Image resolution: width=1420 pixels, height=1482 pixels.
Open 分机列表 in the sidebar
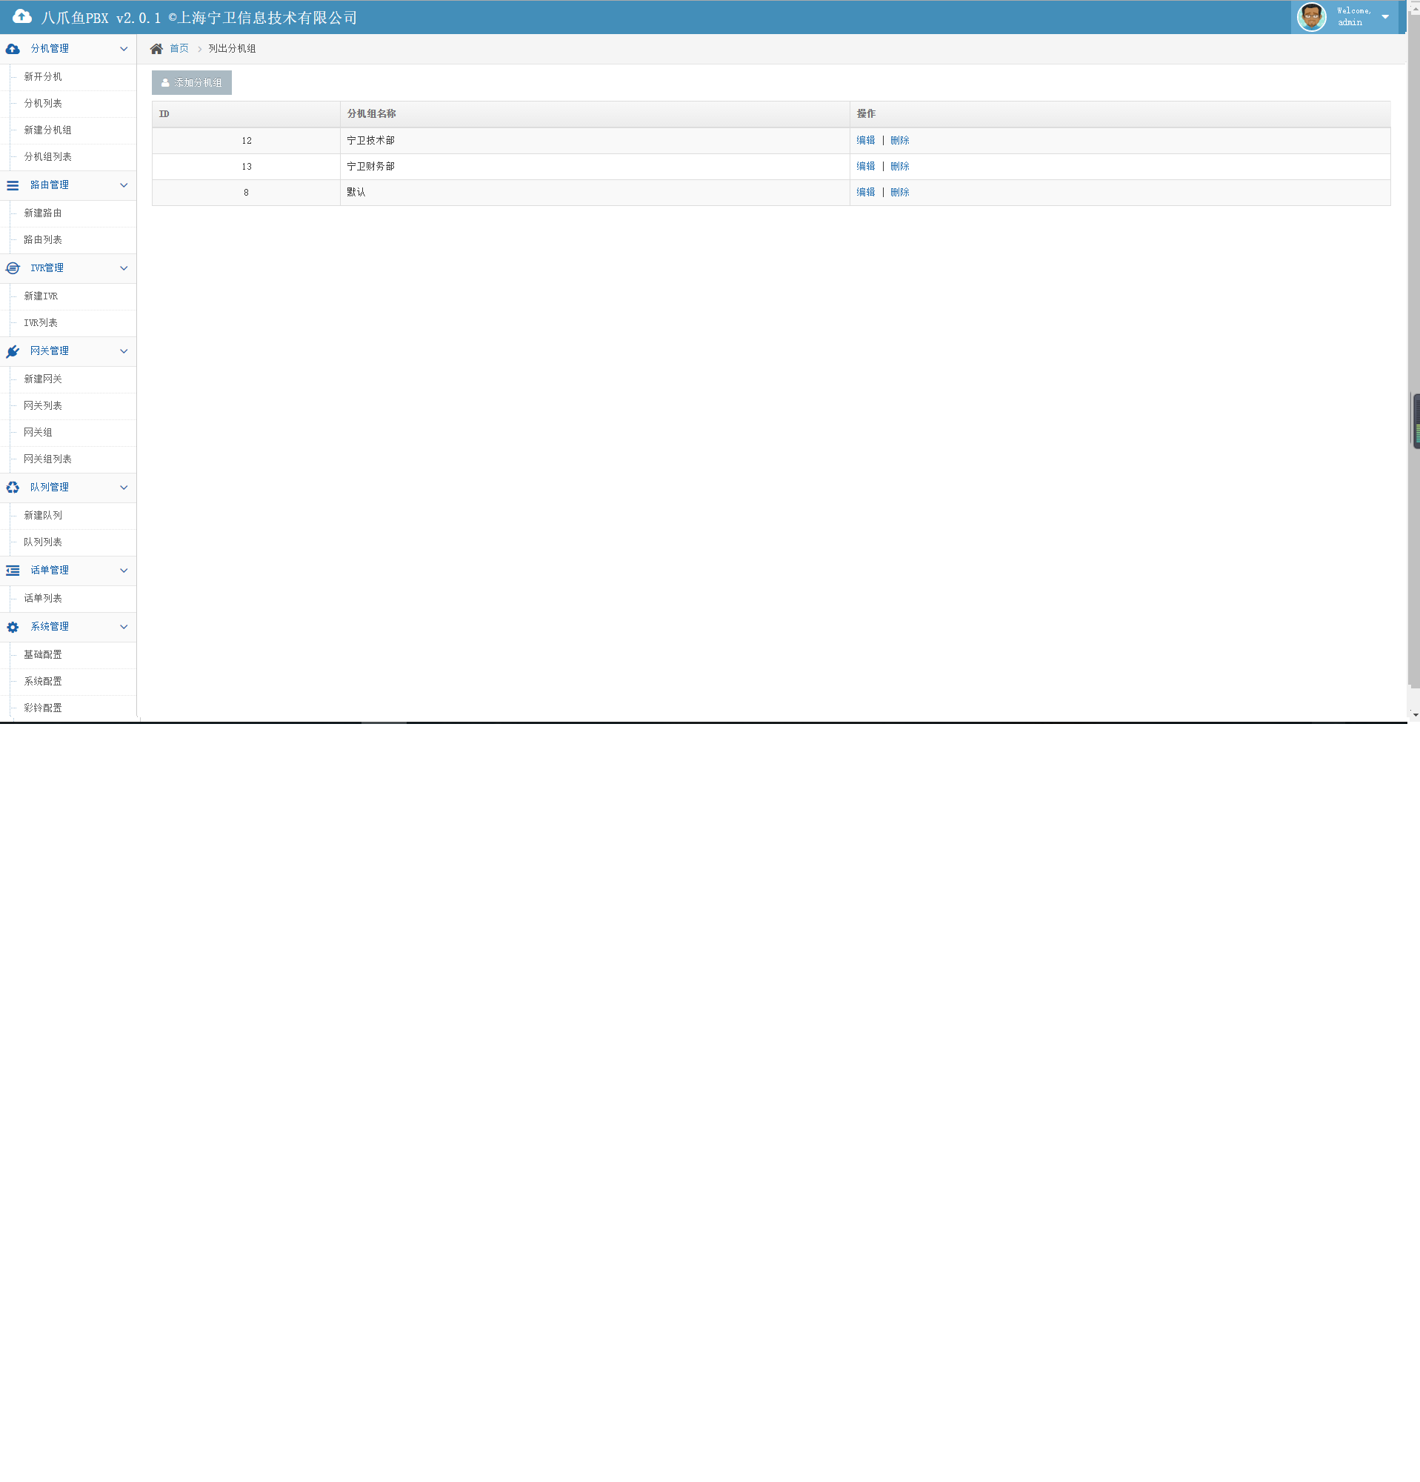[43, 104]
